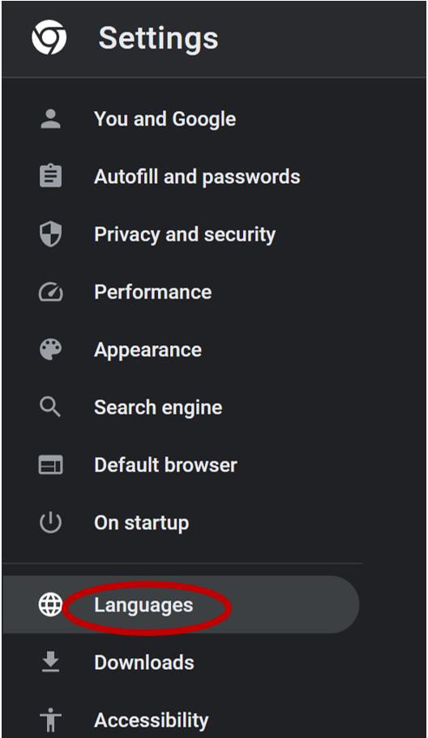Viewport: 428px width, 738px height.
Task: Select Privacy and security label
Action: pos(185,235)
